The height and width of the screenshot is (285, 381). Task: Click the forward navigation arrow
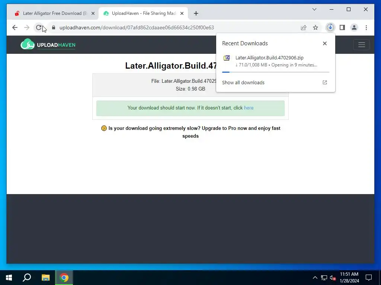coord(27,27)
